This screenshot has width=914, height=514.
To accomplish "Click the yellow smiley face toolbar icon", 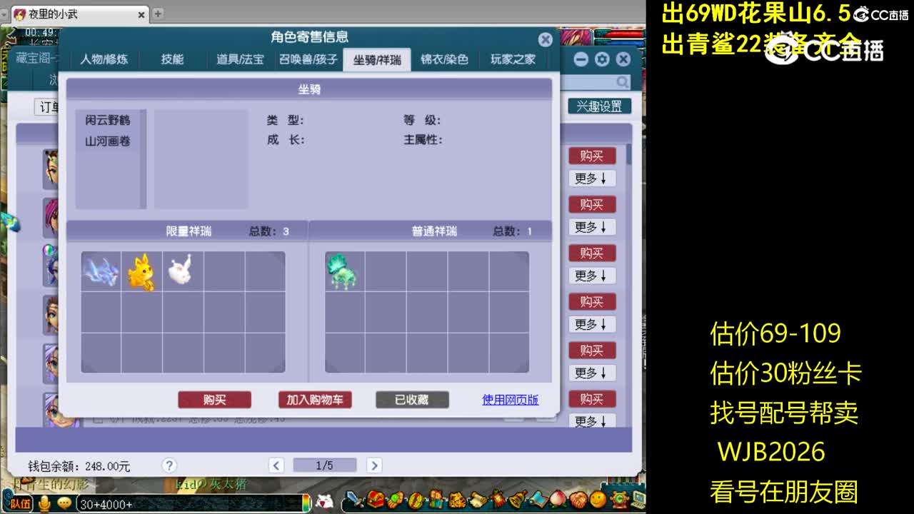I will click(598, 499).
